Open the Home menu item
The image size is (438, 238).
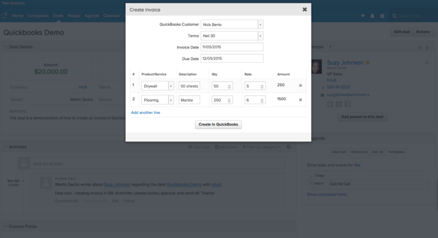click(x=17, y=16)
